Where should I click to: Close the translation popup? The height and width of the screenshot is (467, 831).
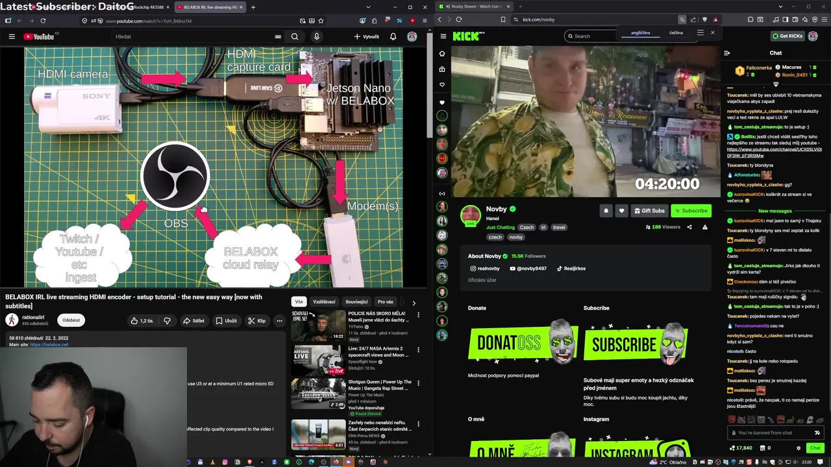[x=712, y=32]
